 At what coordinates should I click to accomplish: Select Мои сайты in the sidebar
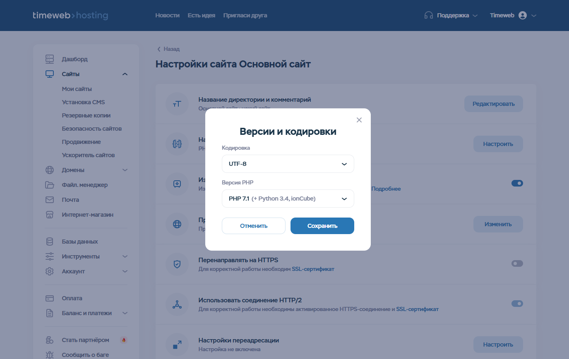(x=77, y=89)
